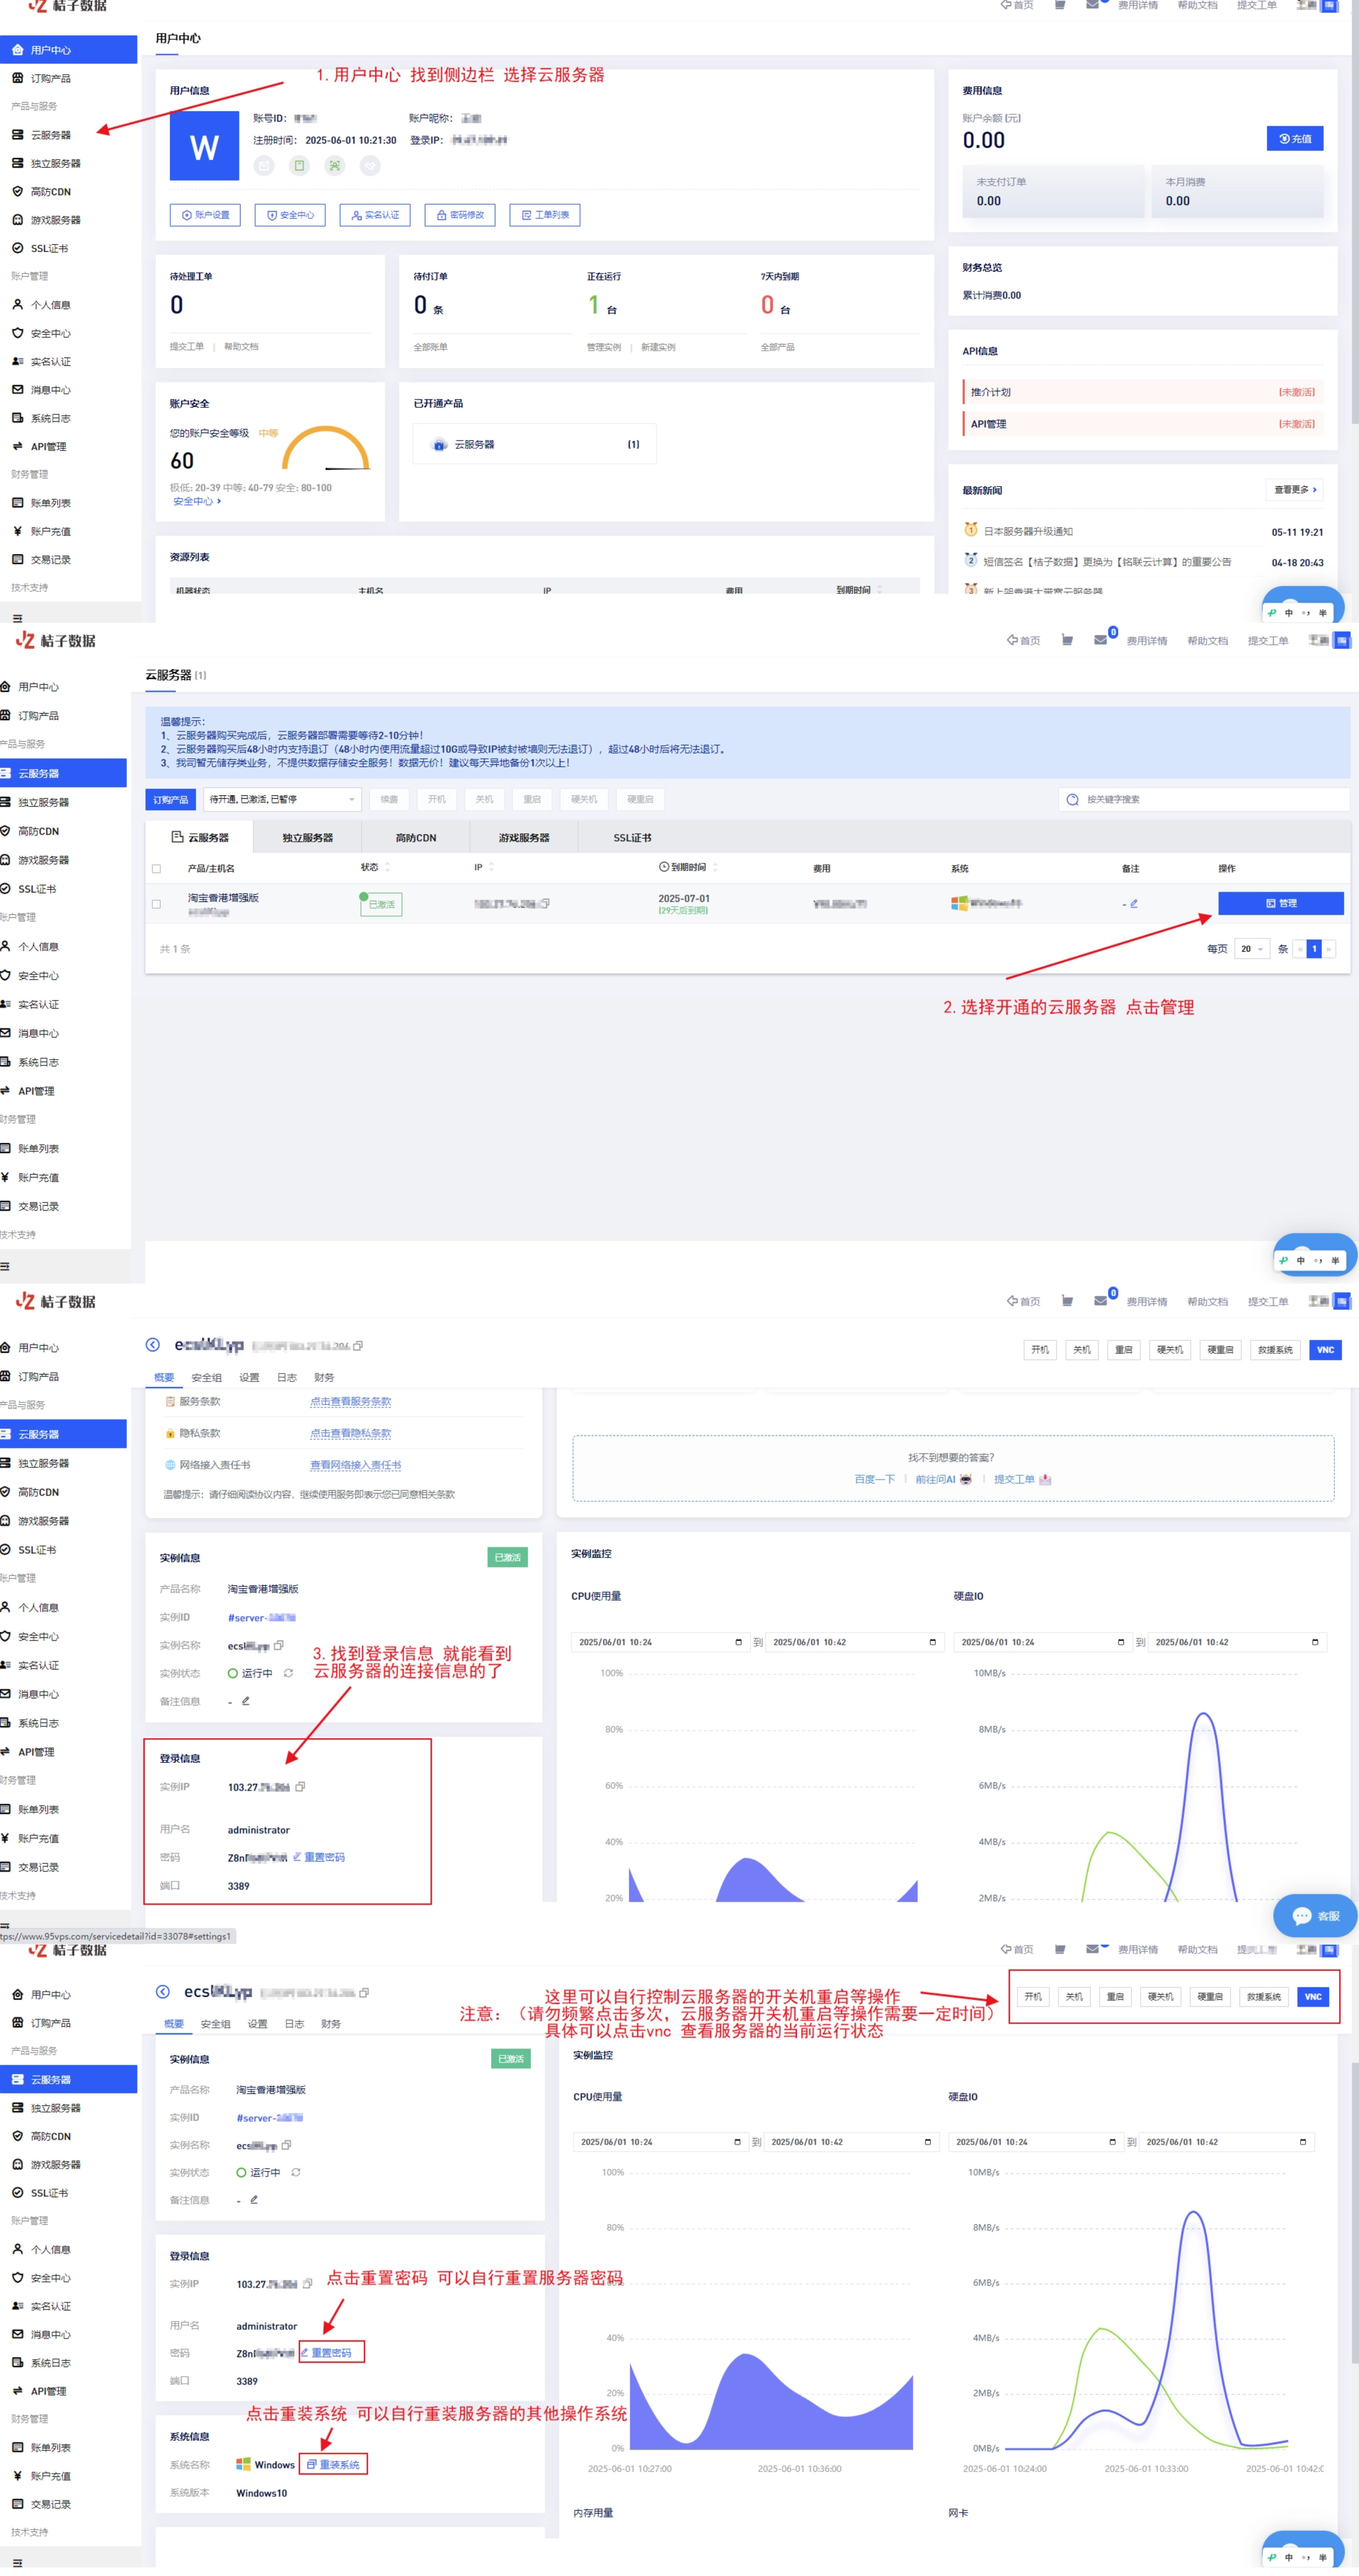
Task: Click the 账户设置 button in 用户信息
Action: [x=205, y=215]
